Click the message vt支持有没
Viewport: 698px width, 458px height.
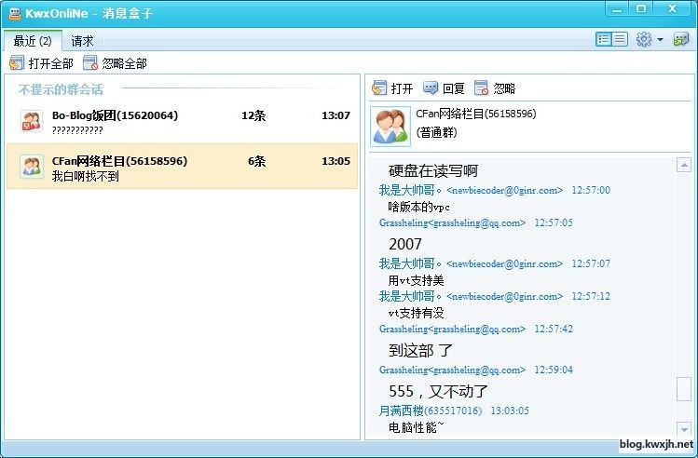[417, 313]
